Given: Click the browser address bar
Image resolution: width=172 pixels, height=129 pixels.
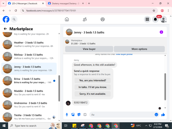Looking at the screenshot, I should point(88,11).
